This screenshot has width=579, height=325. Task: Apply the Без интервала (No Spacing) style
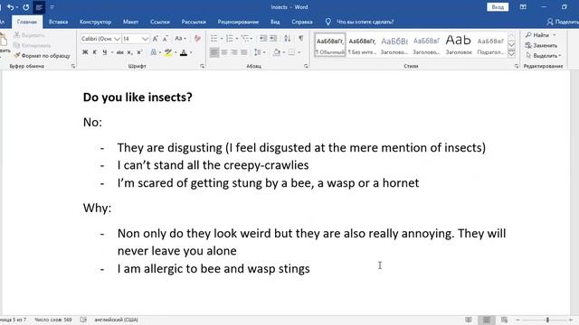coord(362,45)
